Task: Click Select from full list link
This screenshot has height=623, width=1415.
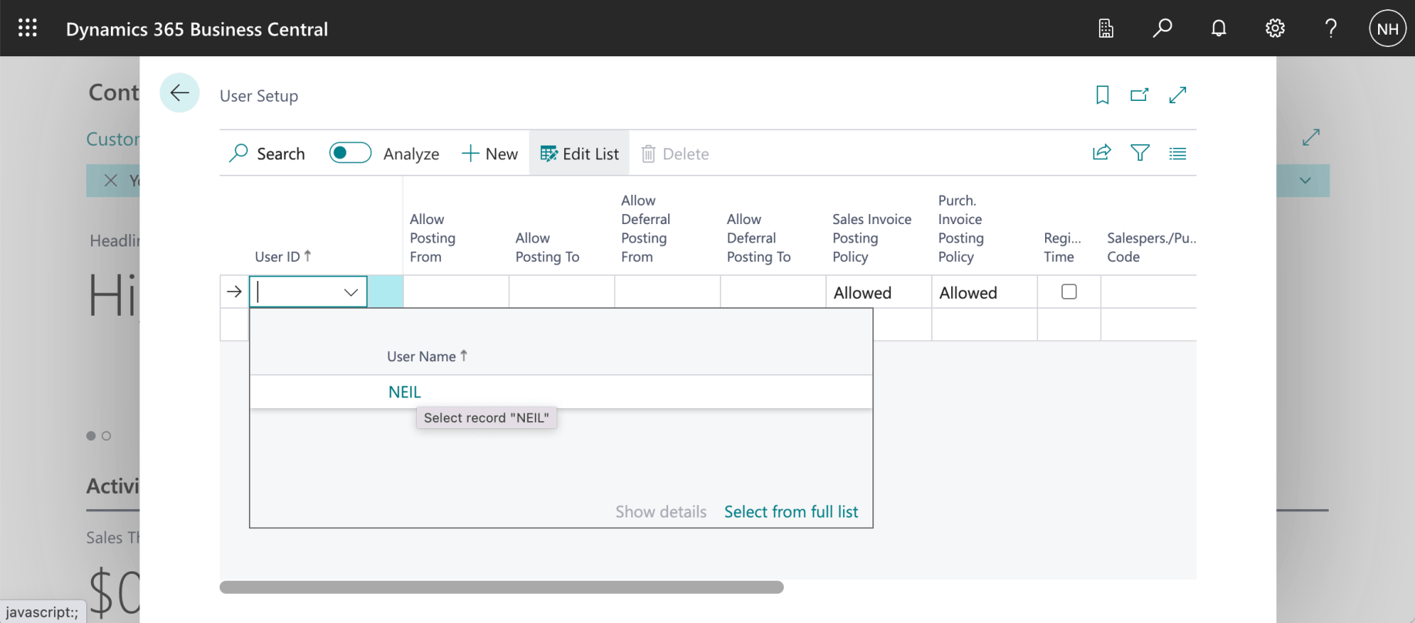Action: (791, 512)
